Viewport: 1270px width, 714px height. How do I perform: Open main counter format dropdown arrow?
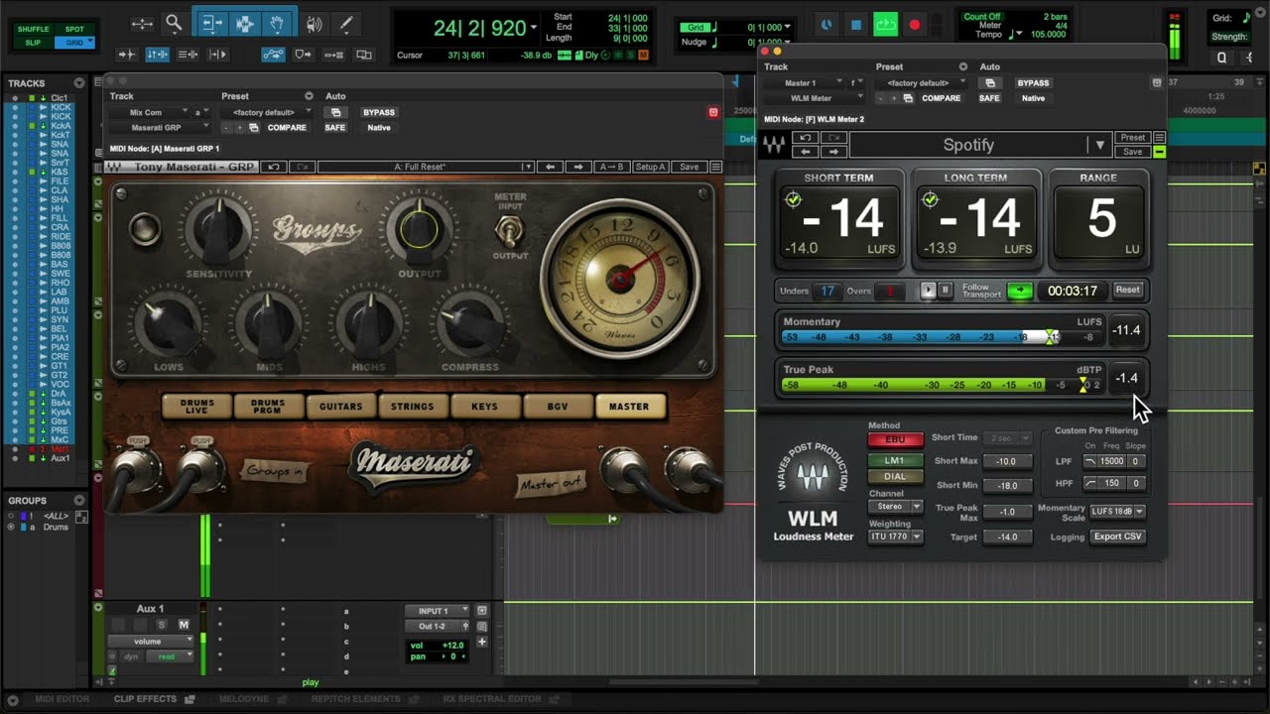pyautogui.click(x=534, y=28)
